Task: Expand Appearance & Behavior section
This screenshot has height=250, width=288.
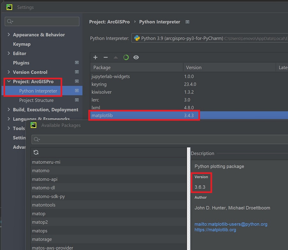Action: tap(9, 34)
